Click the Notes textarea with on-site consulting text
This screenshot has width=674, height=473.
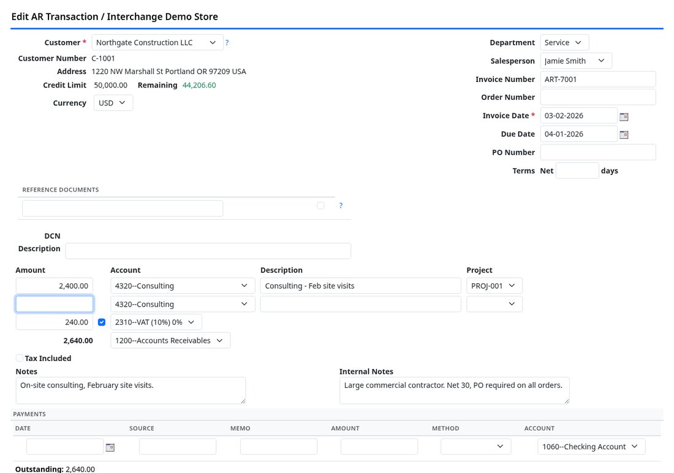coord(131,390)
